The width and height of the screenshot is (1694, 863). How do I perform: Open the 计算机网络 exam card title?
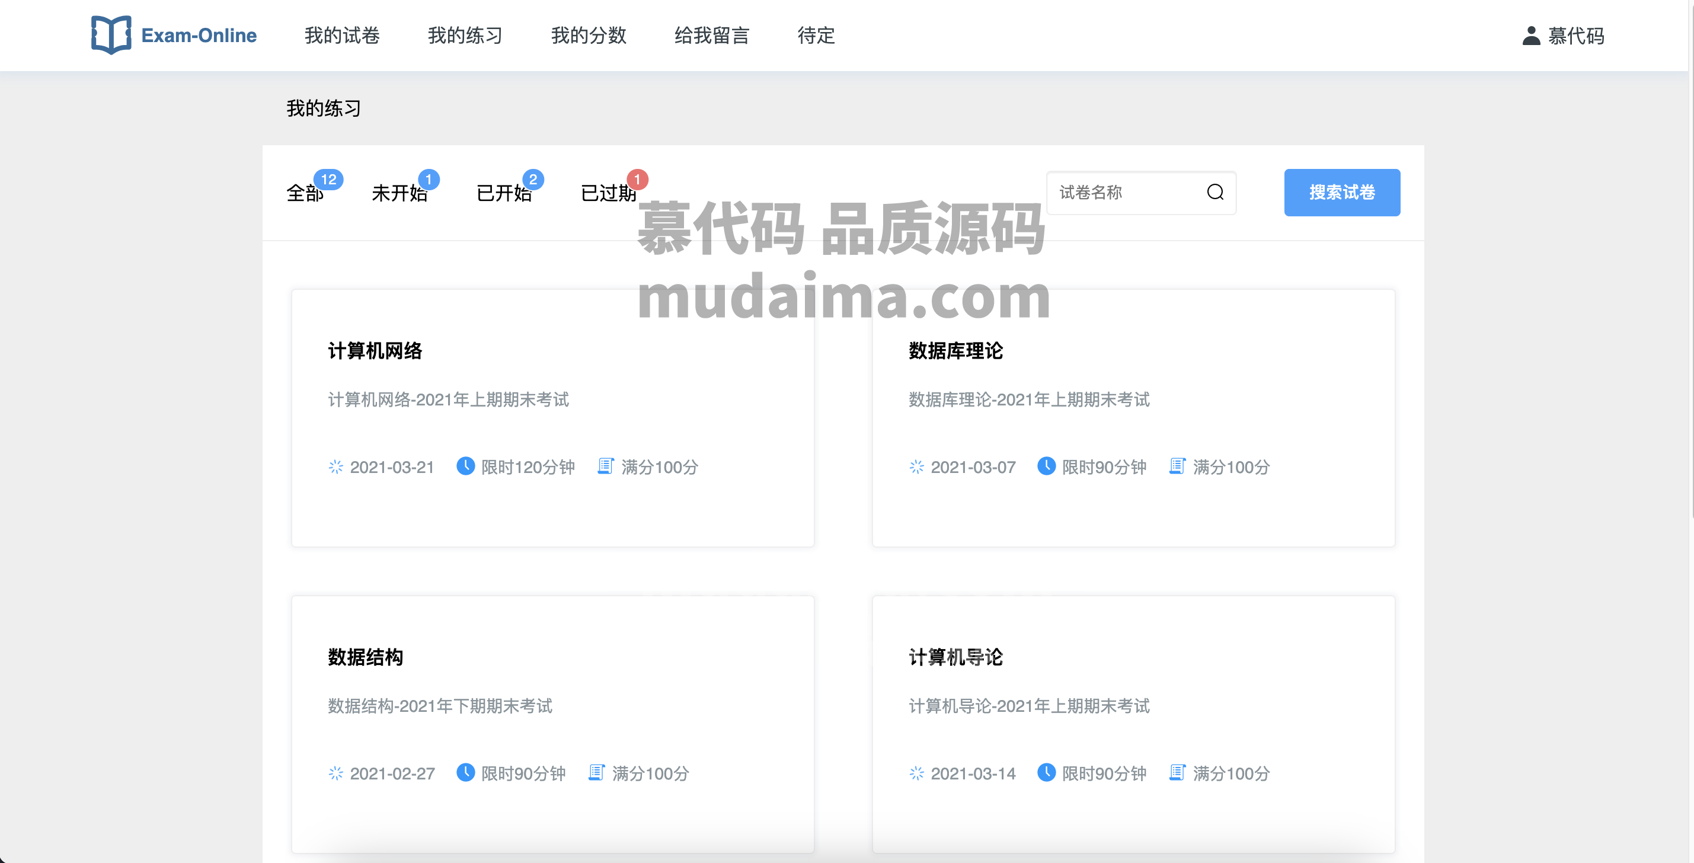click(375, 351)
